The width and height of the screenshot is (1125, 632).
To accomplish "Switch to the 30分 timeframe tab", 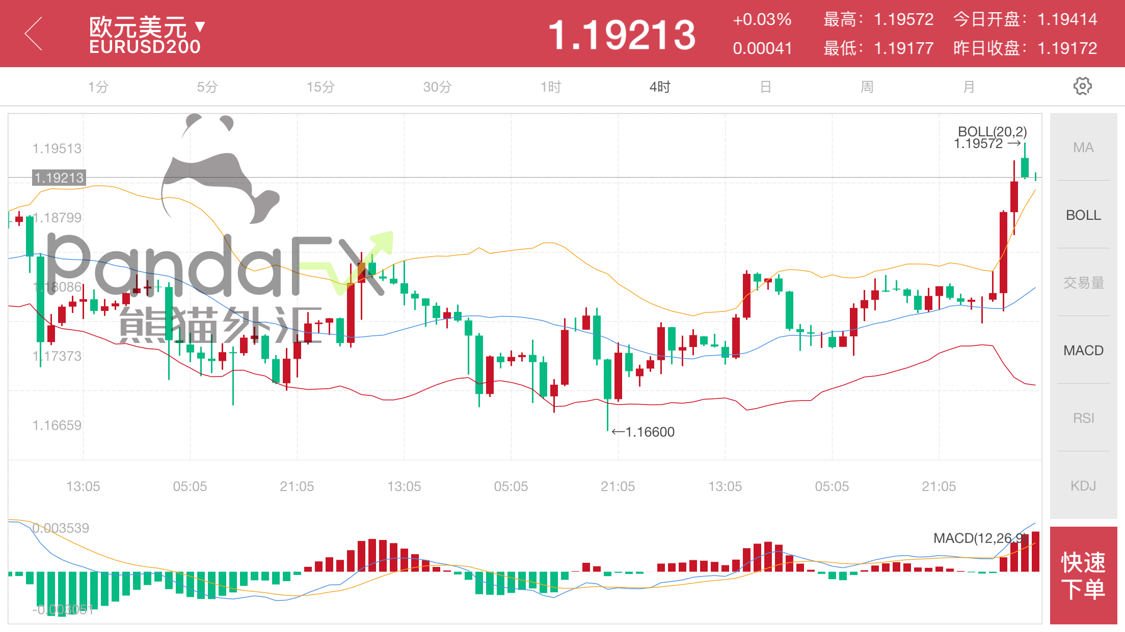I will click(x=437, y=87).
